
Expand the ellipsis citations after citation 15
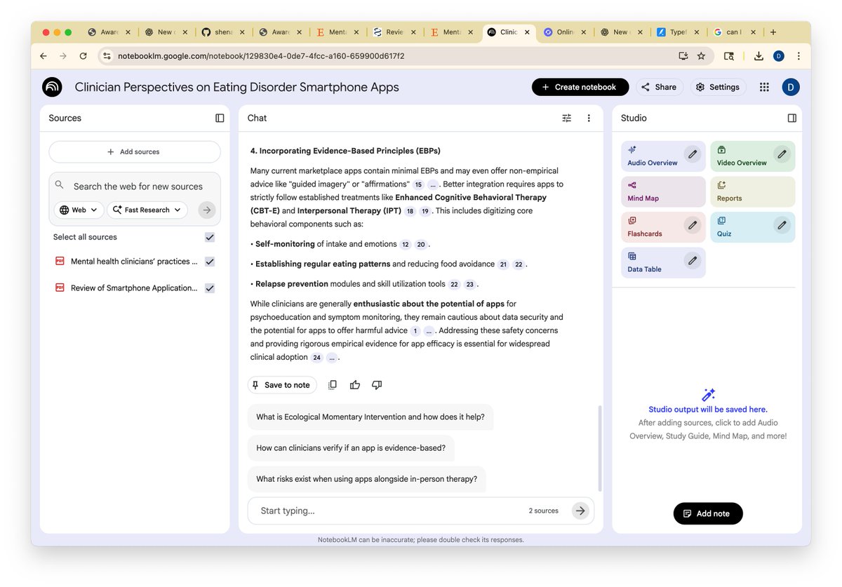pyautogui.click(x=433, y=184)
